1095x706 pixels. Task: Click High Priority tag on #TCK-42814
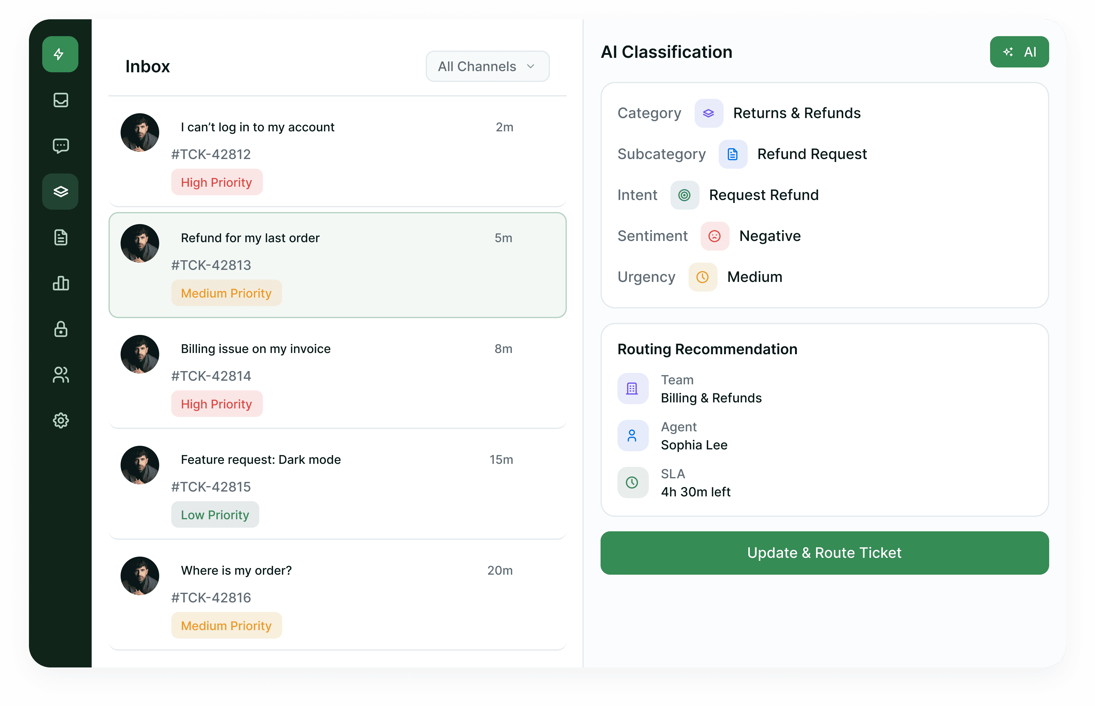[216, 404]
